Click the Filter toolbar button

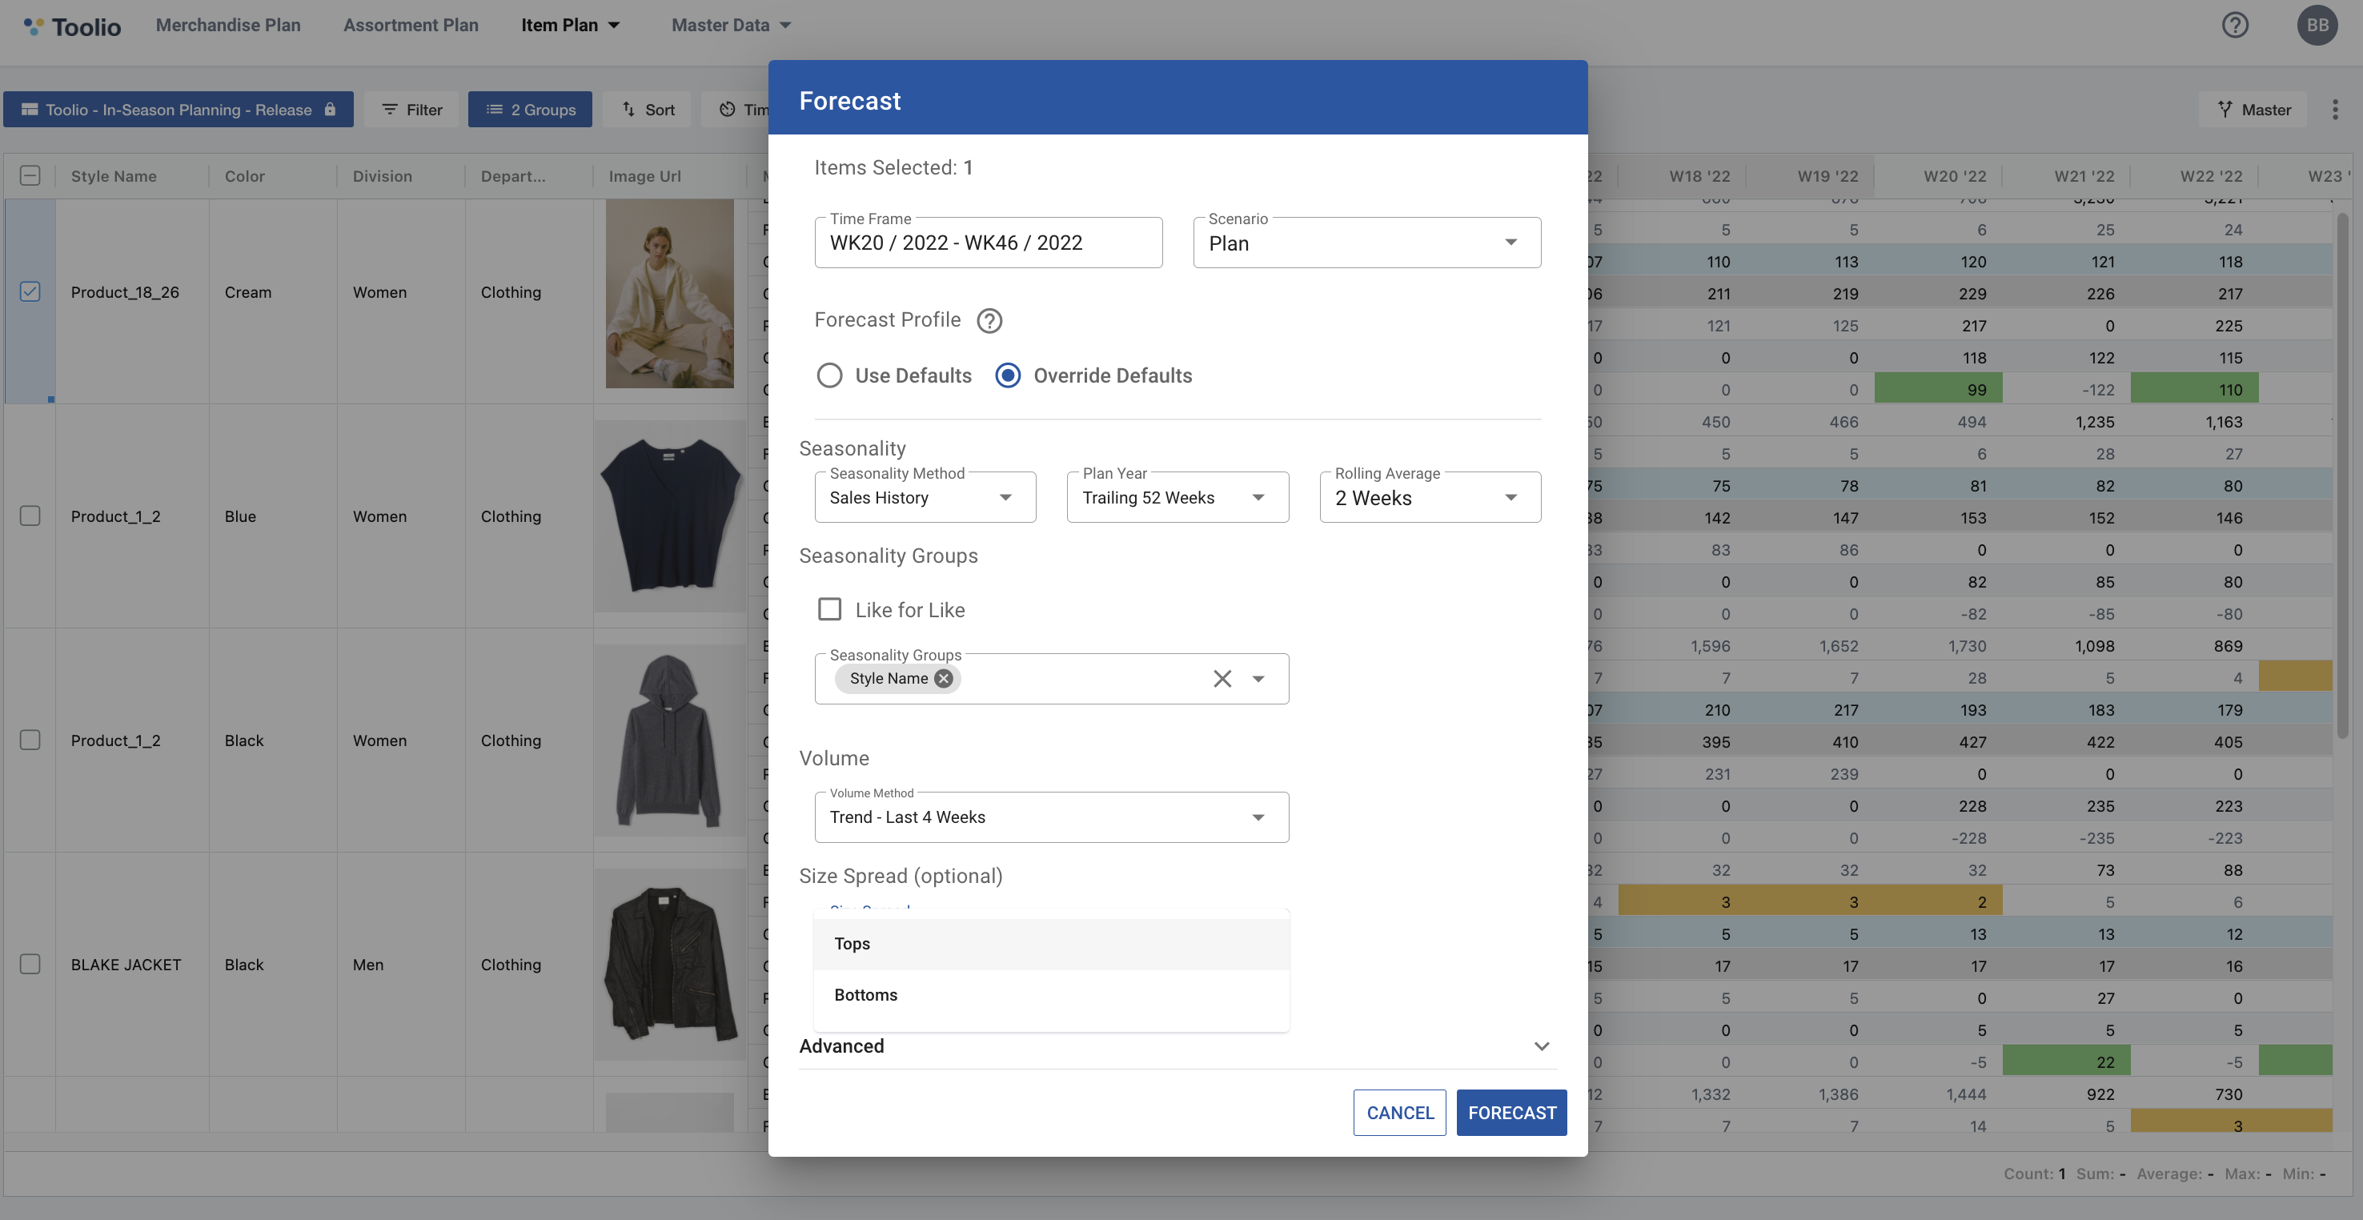click(412, 110)
